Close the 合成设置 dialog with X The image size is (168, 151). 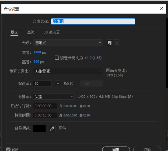click(x=161, y=9)
